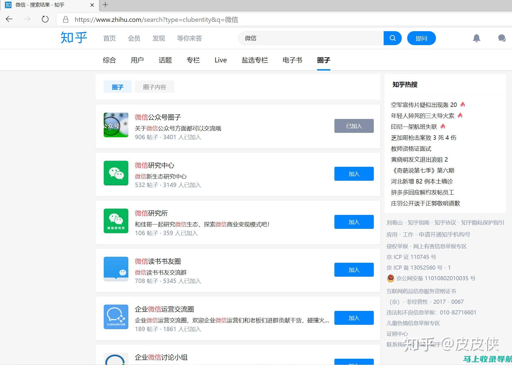Open the 知乎指南 footer link
The height and width of the screenshot is (365, 512).
pyautogui.click(x=419, y=223)
